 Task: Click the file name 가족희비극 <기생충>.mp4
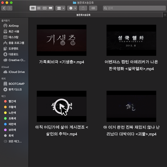point(62,62)
